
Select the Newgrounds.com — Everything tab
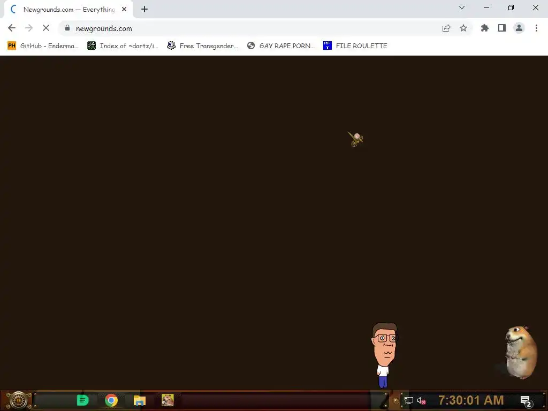tap(68, 10)
